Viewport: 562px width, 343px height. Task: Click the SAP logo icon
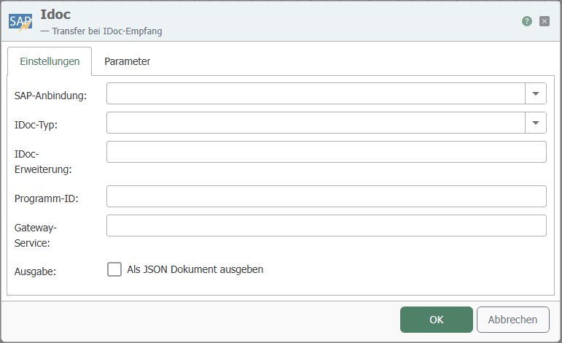coord(20,21)
